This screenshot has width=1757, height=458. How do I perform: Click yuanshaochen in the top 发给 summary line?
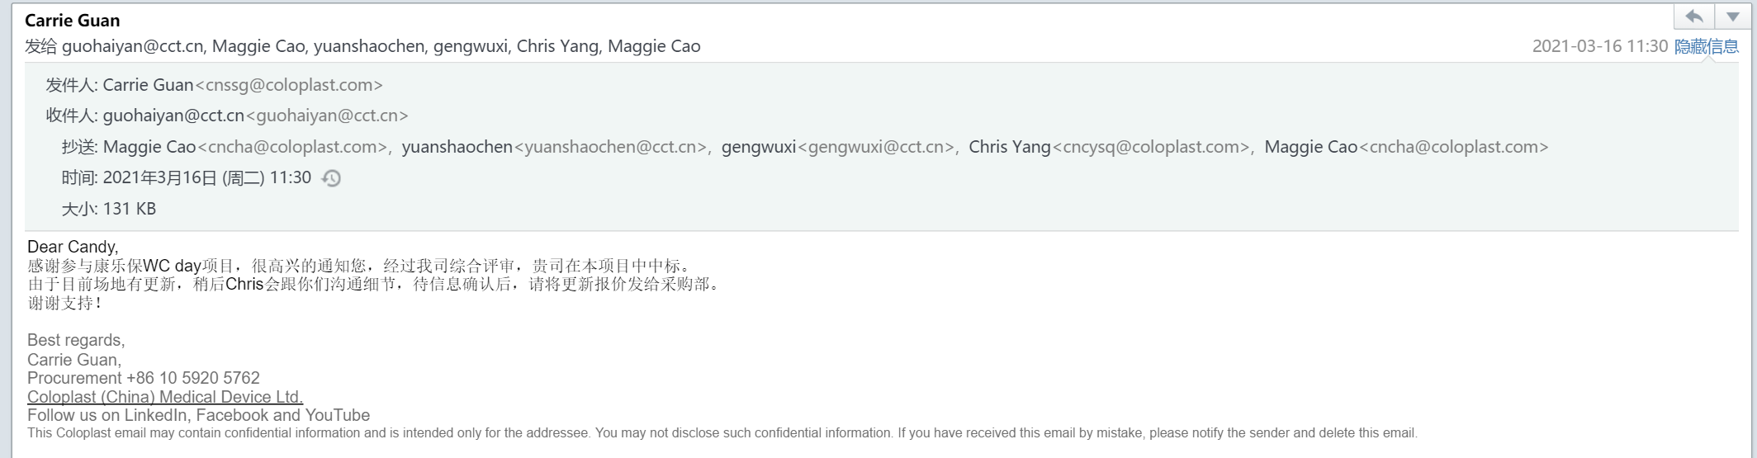(369, 46)
